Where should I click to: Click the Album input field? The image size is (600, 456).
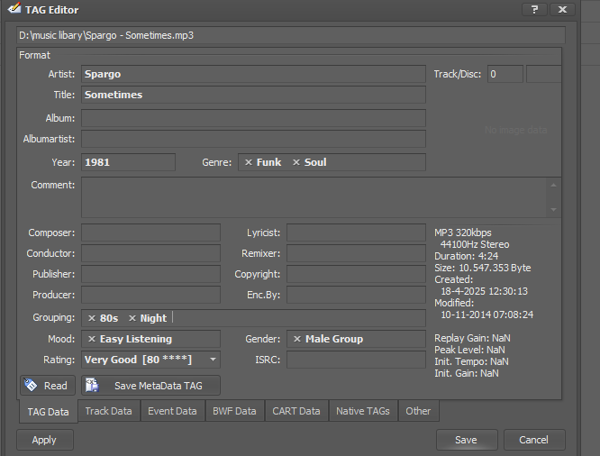click(253, 118)
